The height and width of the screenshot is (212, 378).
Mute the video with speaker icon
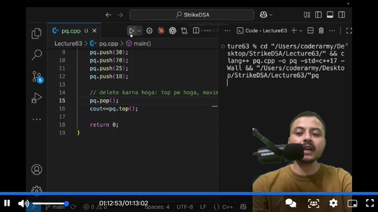23,203
